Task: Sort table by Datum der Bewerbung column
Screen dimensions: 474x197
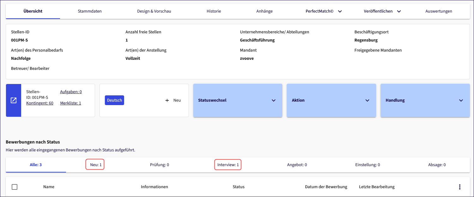Action: coord(326,187)
